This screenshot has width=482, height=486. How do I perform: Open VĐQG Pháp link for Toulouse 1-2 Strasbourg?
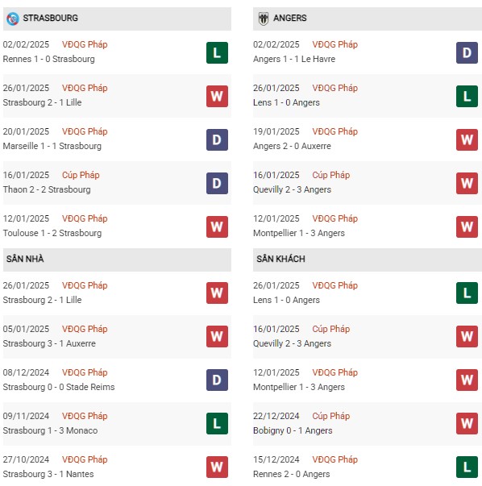[85, 218]
